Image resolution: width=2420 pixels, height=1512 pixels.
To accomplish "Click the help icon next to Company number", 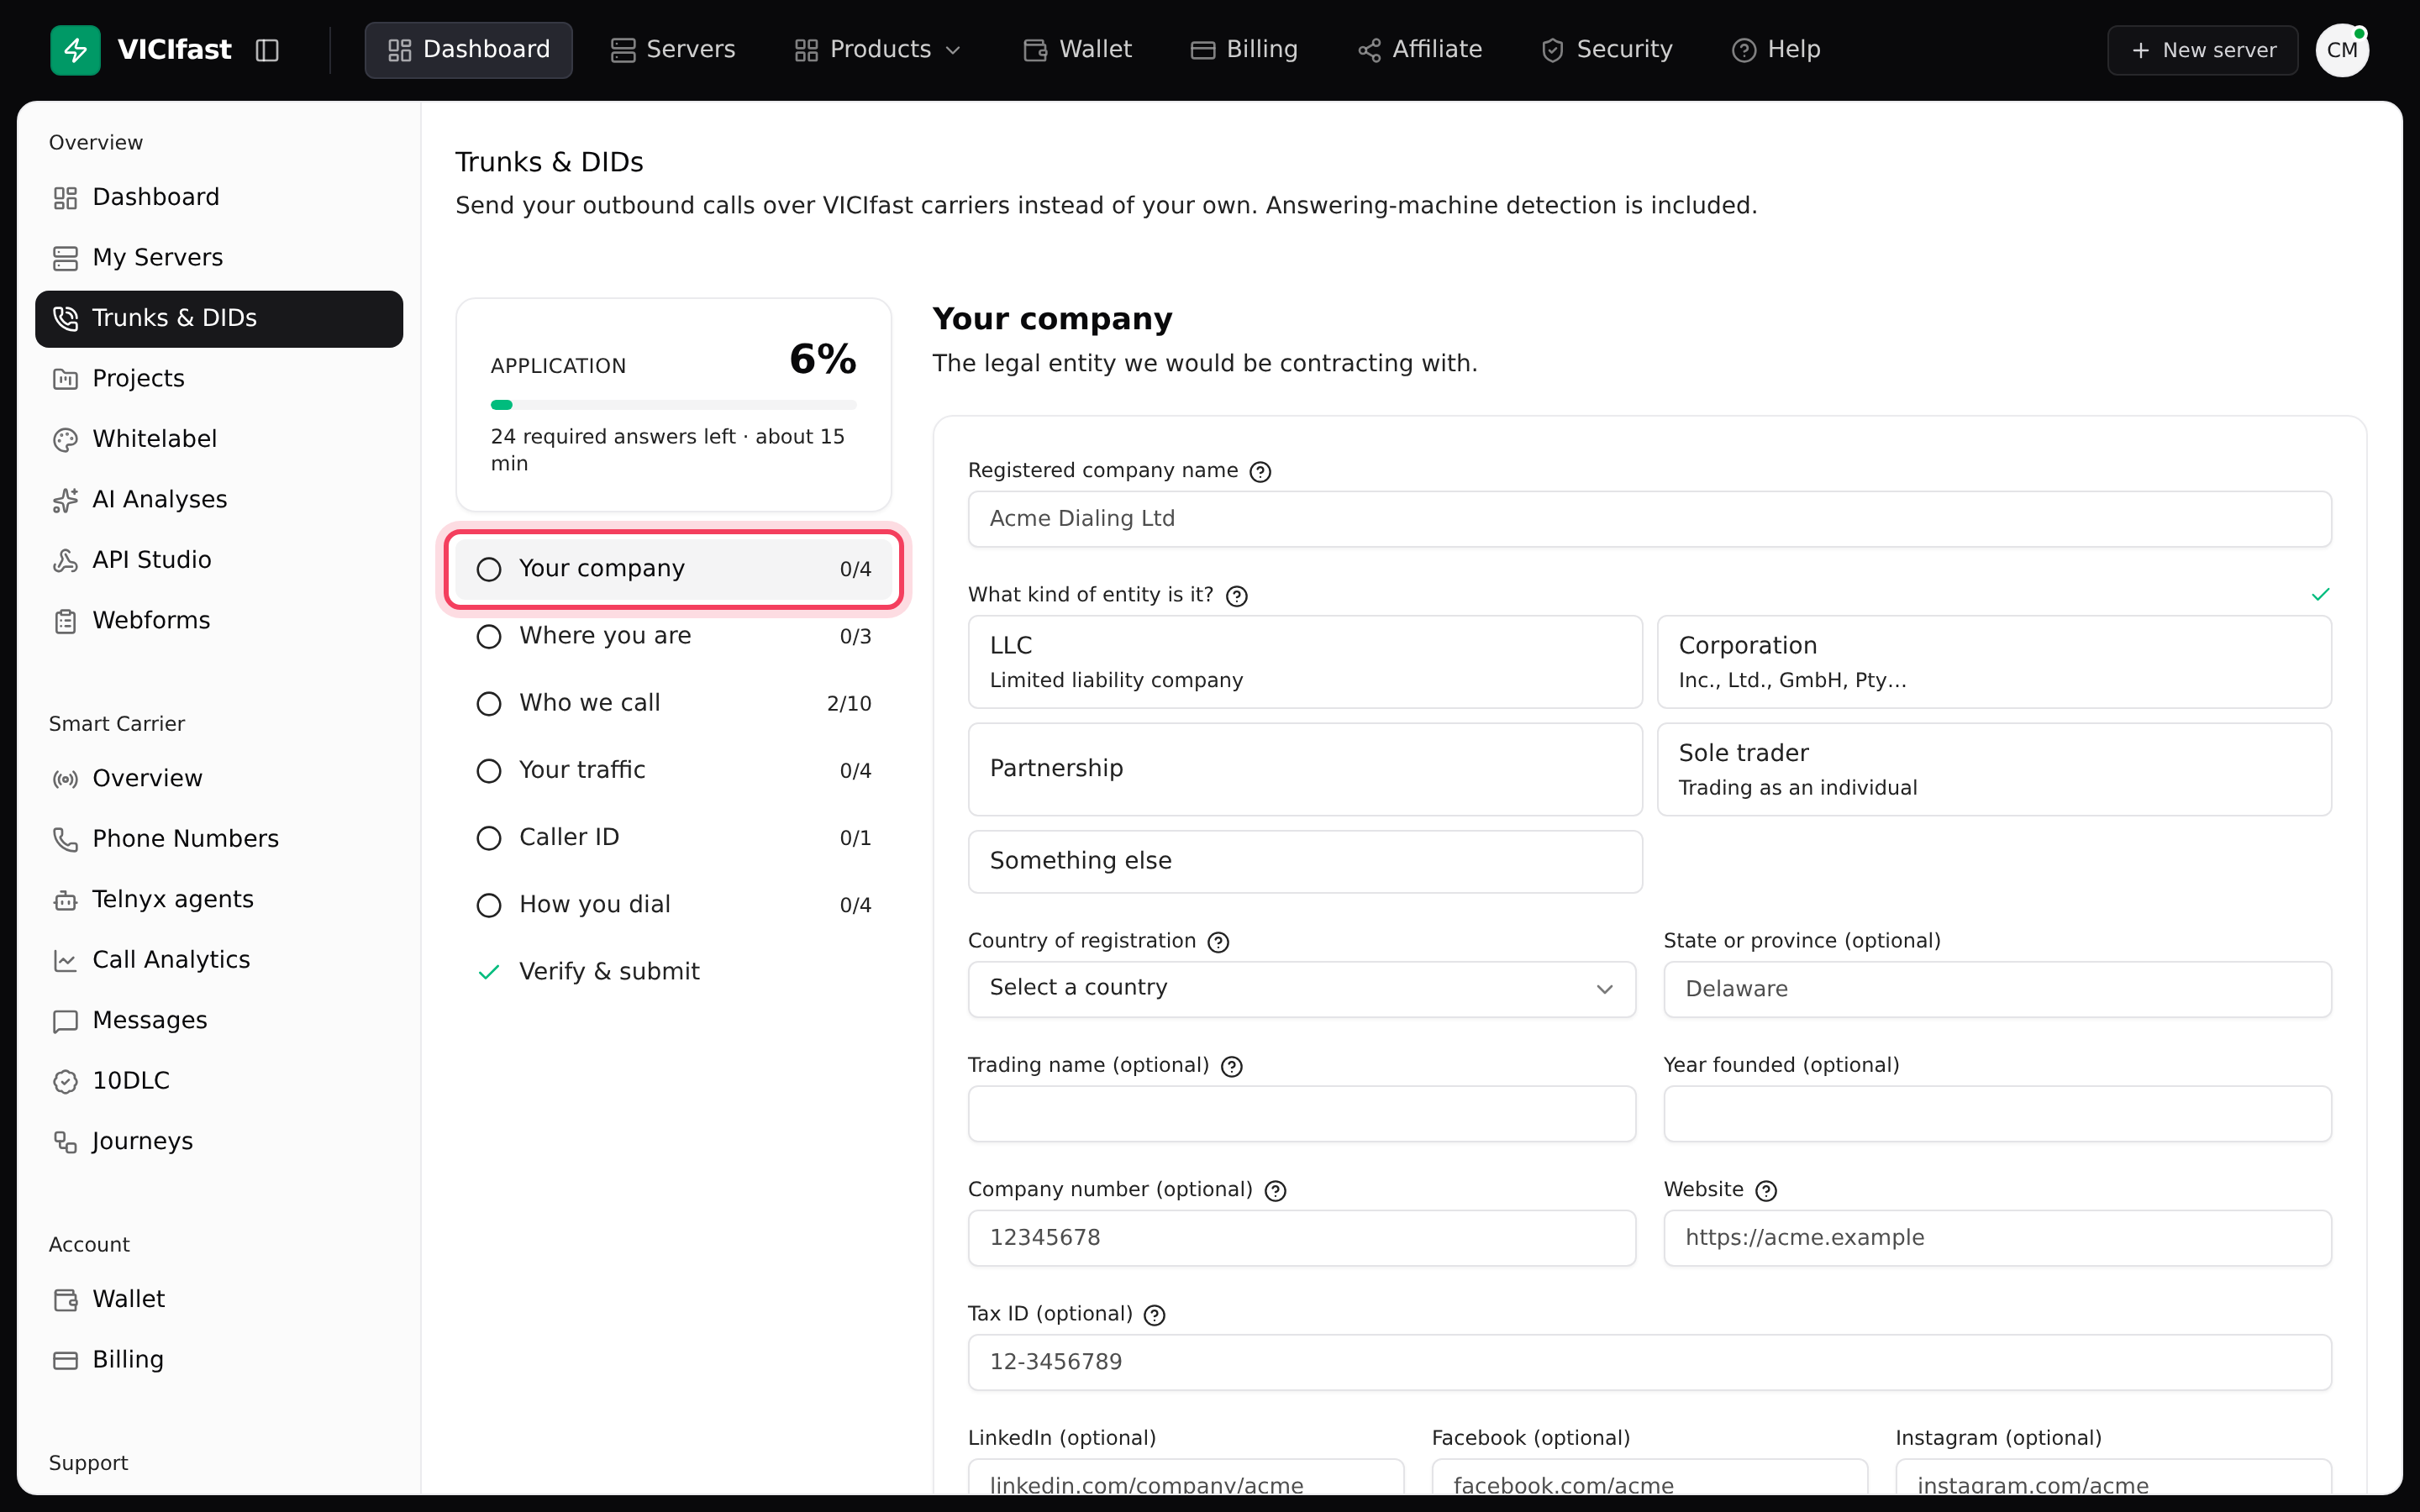I will pos(1275,1191).
